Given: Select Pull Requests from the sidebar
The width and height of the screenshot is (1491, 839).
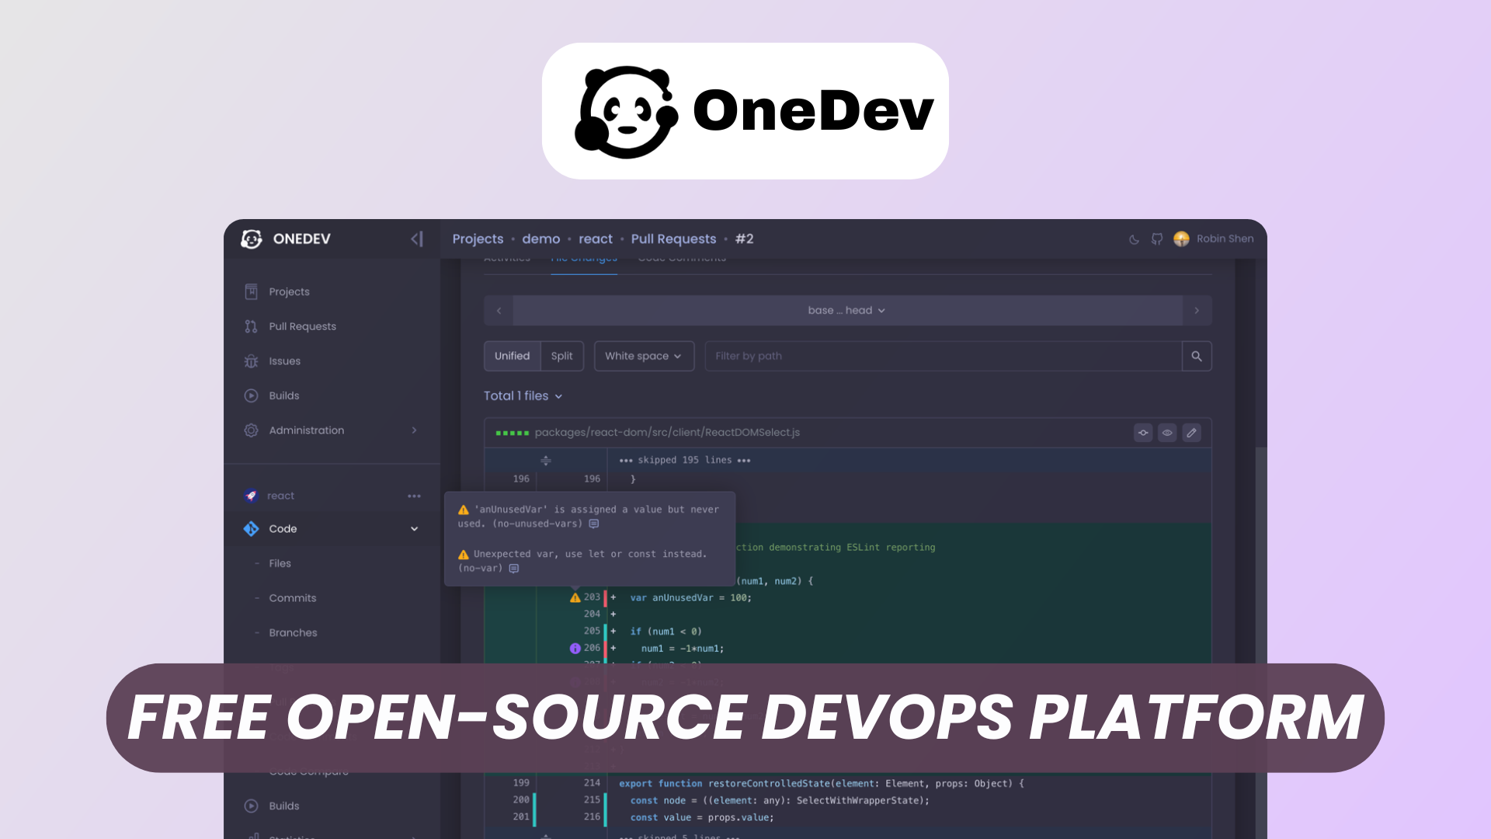Looking at the screenshot, I should tap(302, 326).
